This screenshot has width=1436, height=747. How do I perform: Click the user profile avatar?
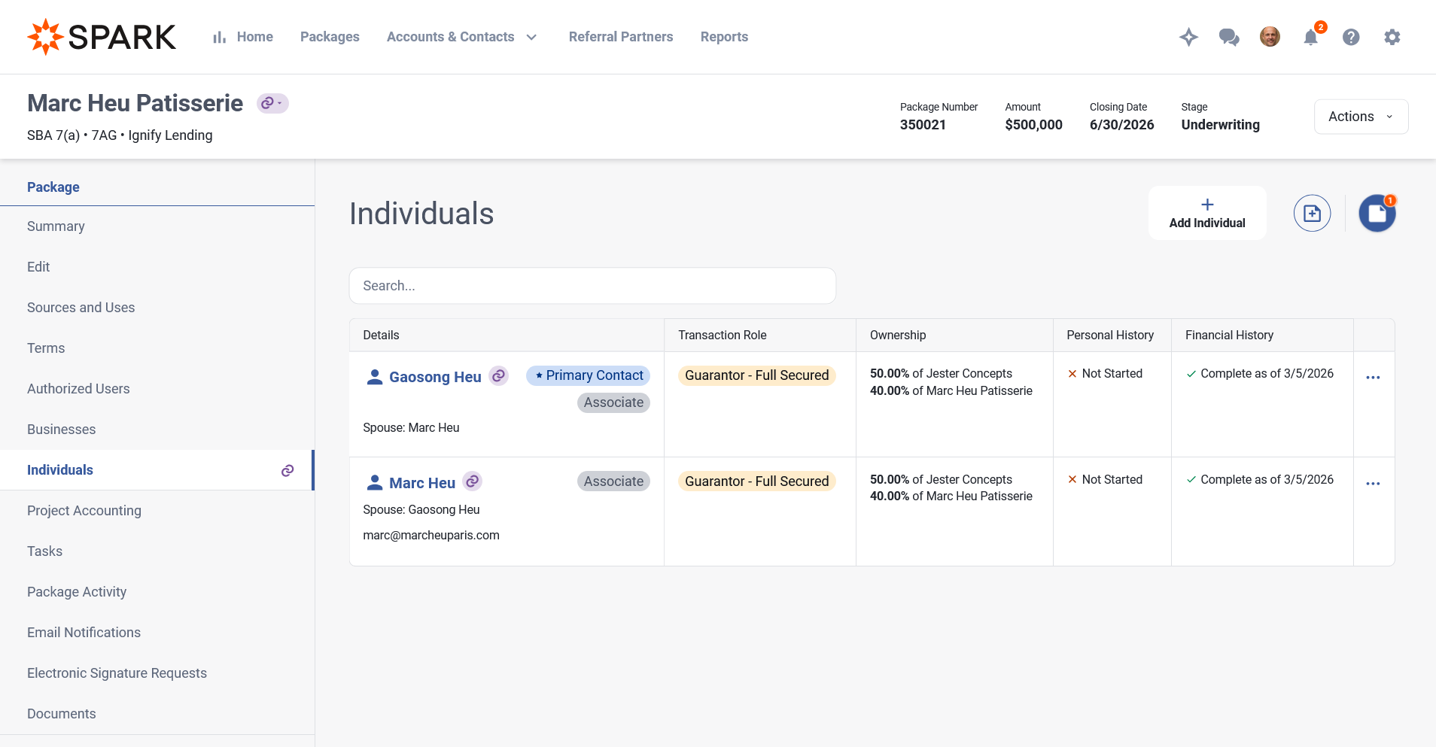1270,37
